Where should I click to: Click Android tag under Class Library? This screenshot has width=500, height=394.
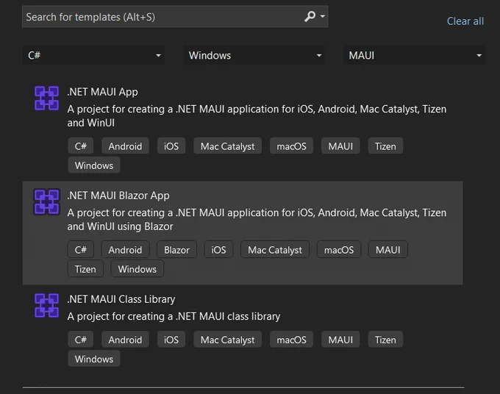125,340
